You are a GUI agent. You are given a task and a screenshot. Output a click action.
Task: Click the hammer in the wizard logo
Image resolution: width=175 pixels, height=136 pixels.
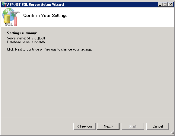(x=15, y=18)
